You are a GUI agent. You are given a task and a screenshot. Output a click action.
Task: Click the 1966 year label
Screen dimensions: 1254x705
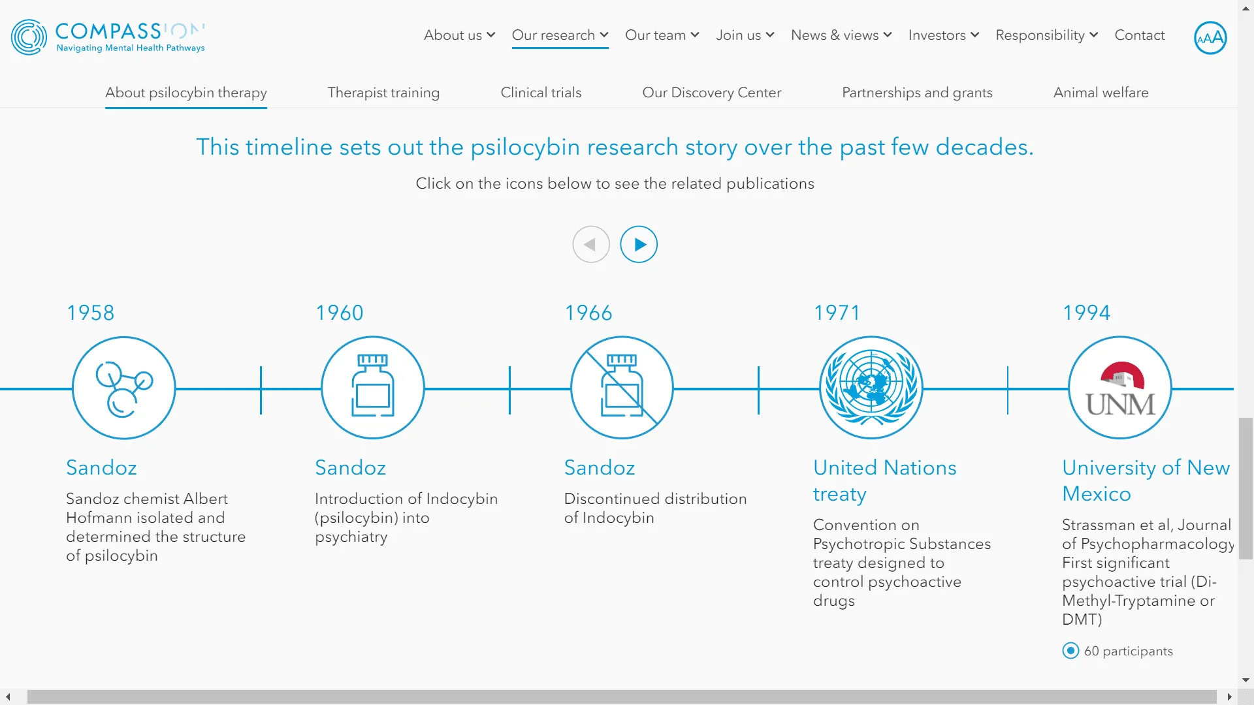coord(588,313)
